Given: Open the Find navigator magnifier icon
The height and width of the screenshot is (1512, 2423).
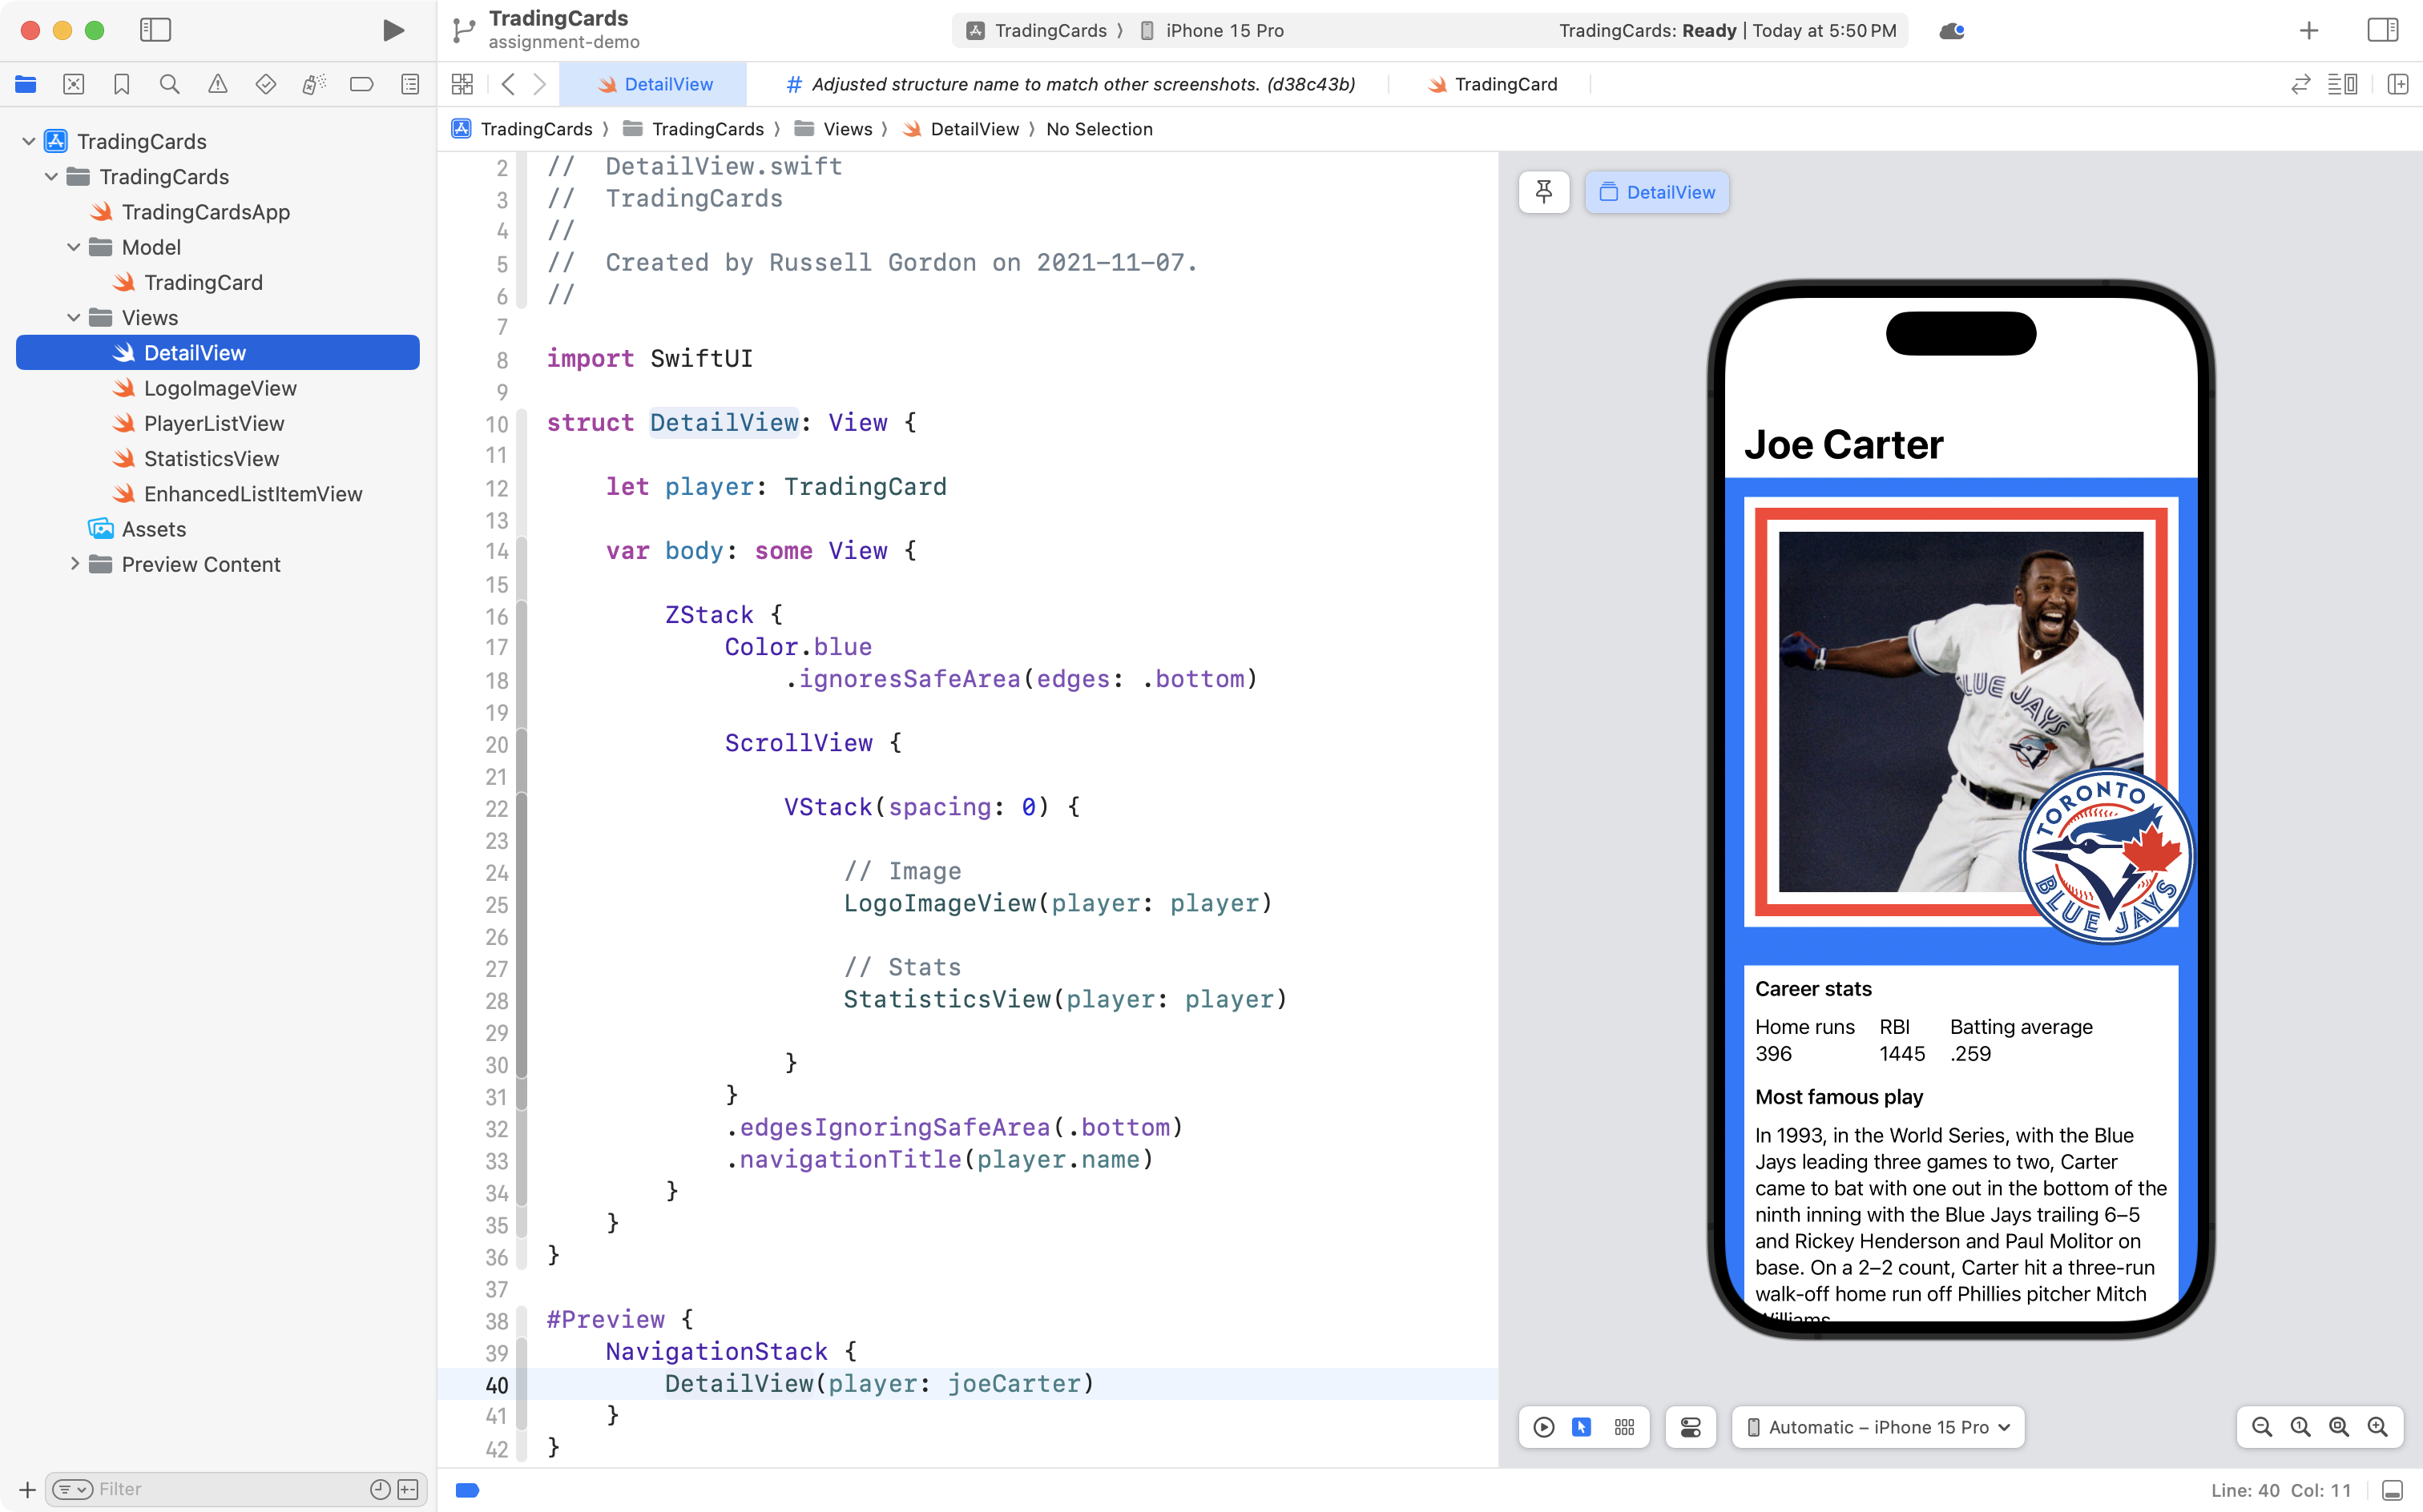Looking at the screenshot, I should [169, 84].
